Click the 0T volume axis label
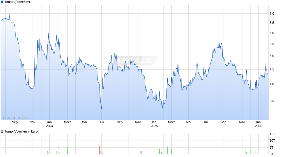Image resolution: width=281 pixels, height=157 pixels. tap(272, 154)
